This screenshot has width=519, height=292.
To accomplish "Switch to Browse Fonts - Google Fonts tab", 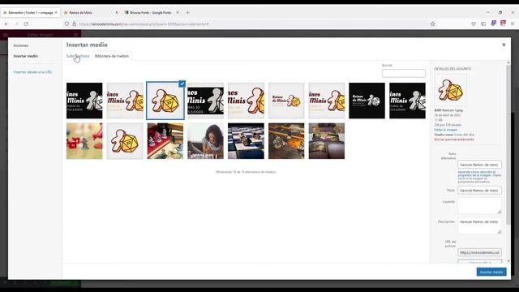I will 151,13.
